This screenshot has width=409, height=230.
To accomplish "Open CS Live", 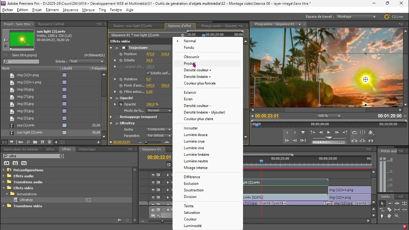I will pyautogui.click(x=394, y=17).
